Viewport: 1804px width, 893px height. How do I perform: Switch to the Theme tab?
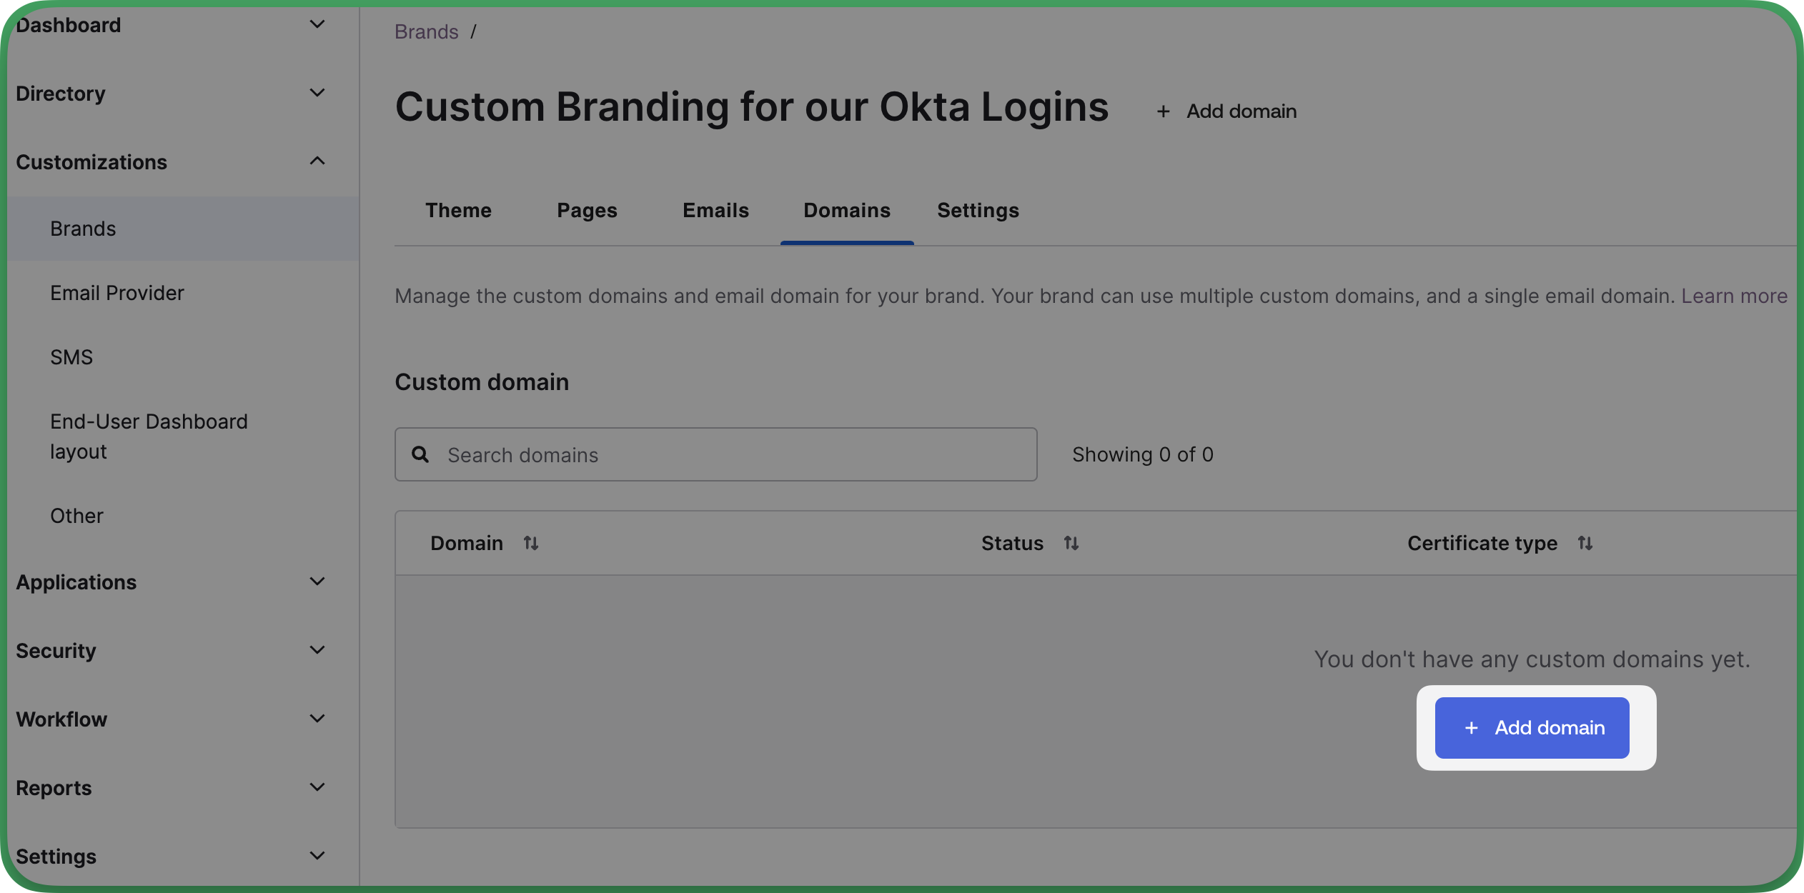coord(458,211)
